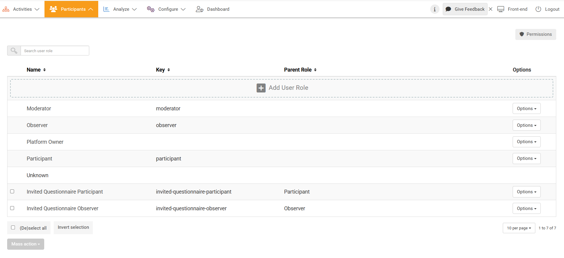
Task: Click the Invert selection button
Action: coord(73,228)
